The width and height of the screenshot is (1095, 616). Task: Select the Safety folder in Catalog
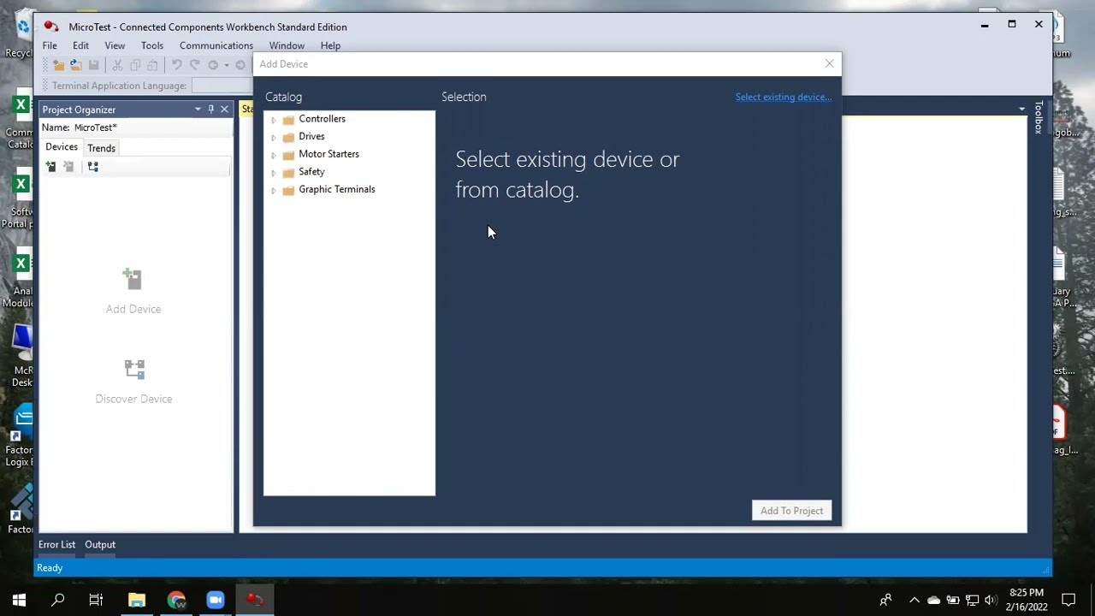coord(311,172)
